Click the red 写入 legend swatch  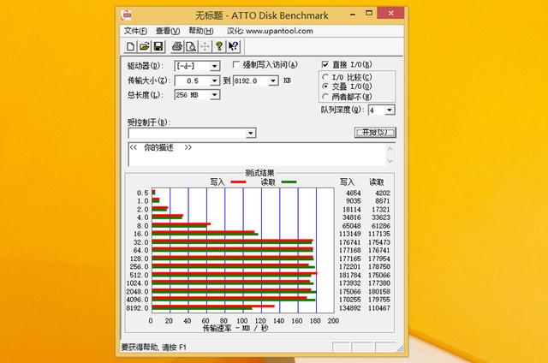(x=238, y=182)
